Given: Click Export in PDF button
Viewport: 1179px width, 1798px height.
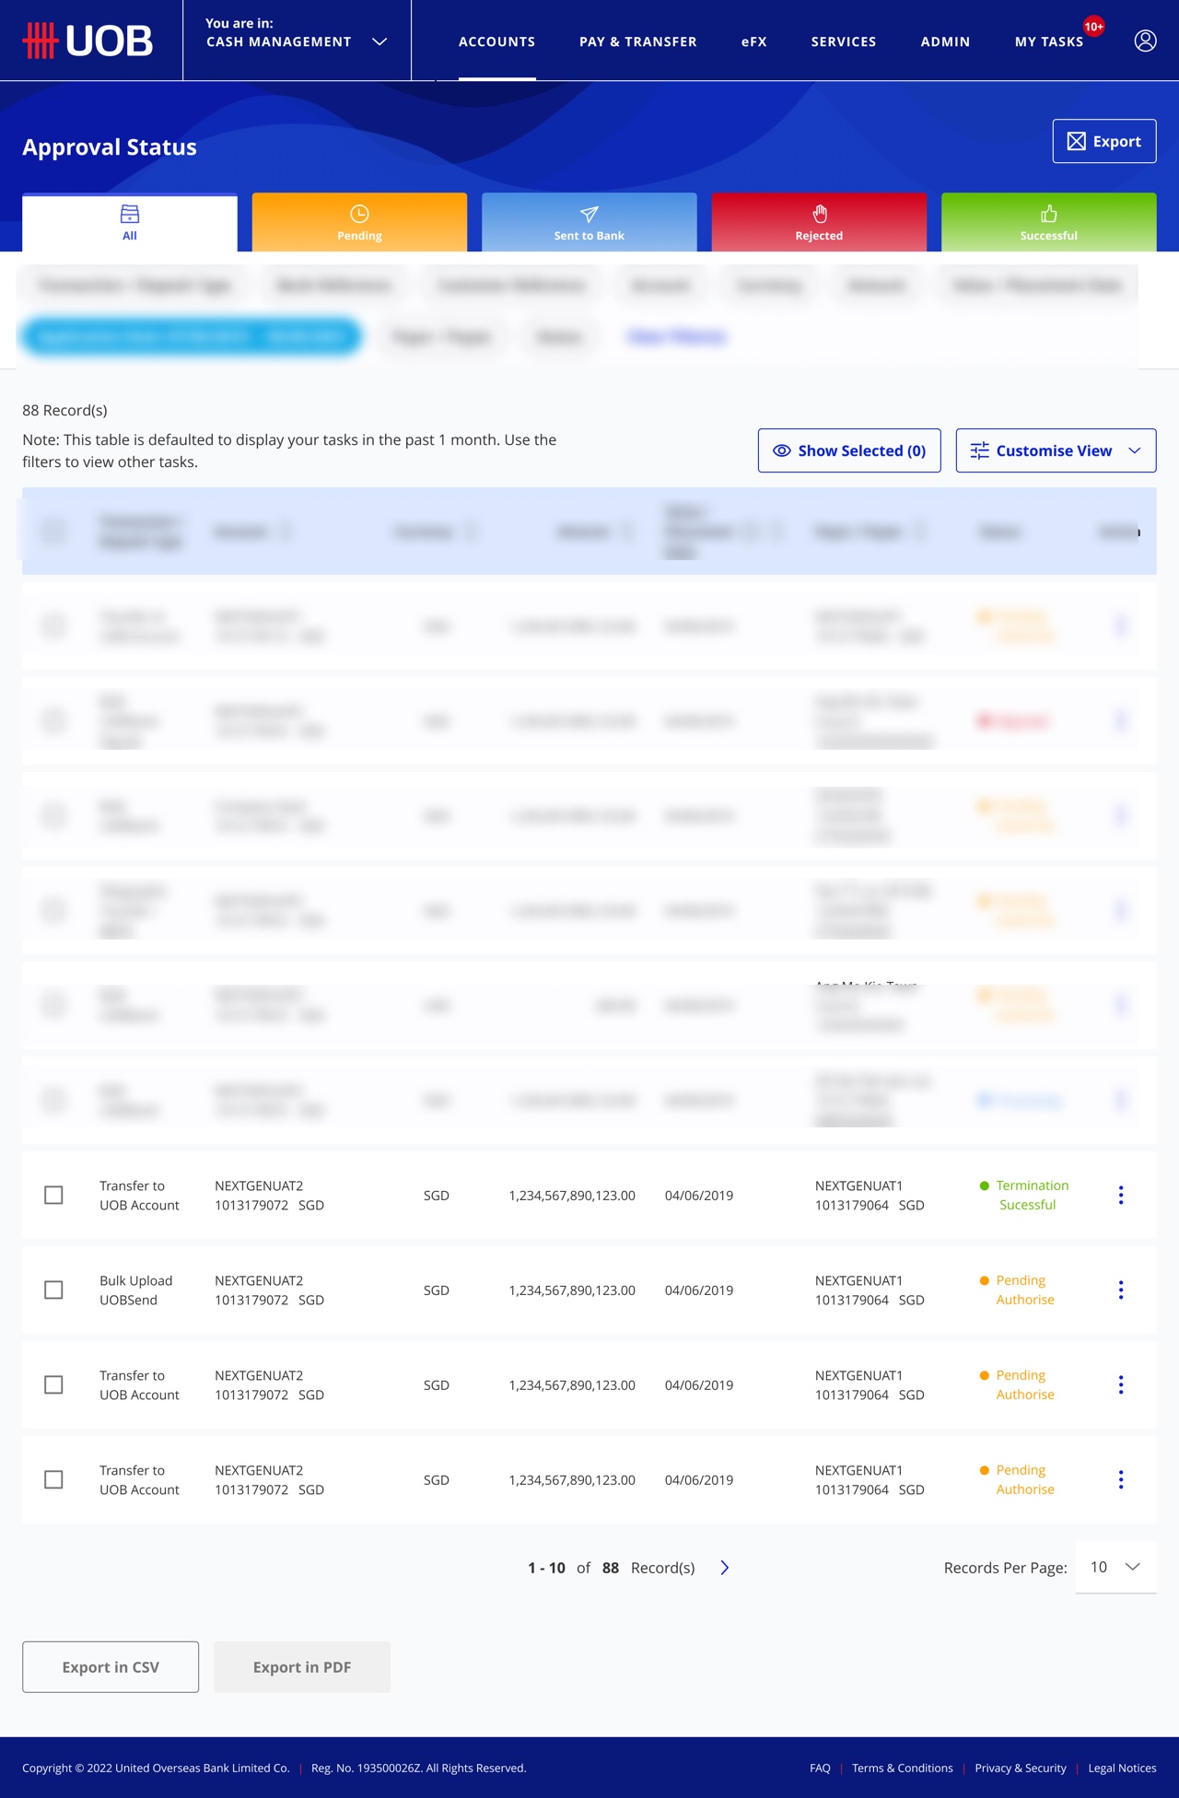Looking at the screenshot, I should pyautogui.click(x=302, y=1667).
